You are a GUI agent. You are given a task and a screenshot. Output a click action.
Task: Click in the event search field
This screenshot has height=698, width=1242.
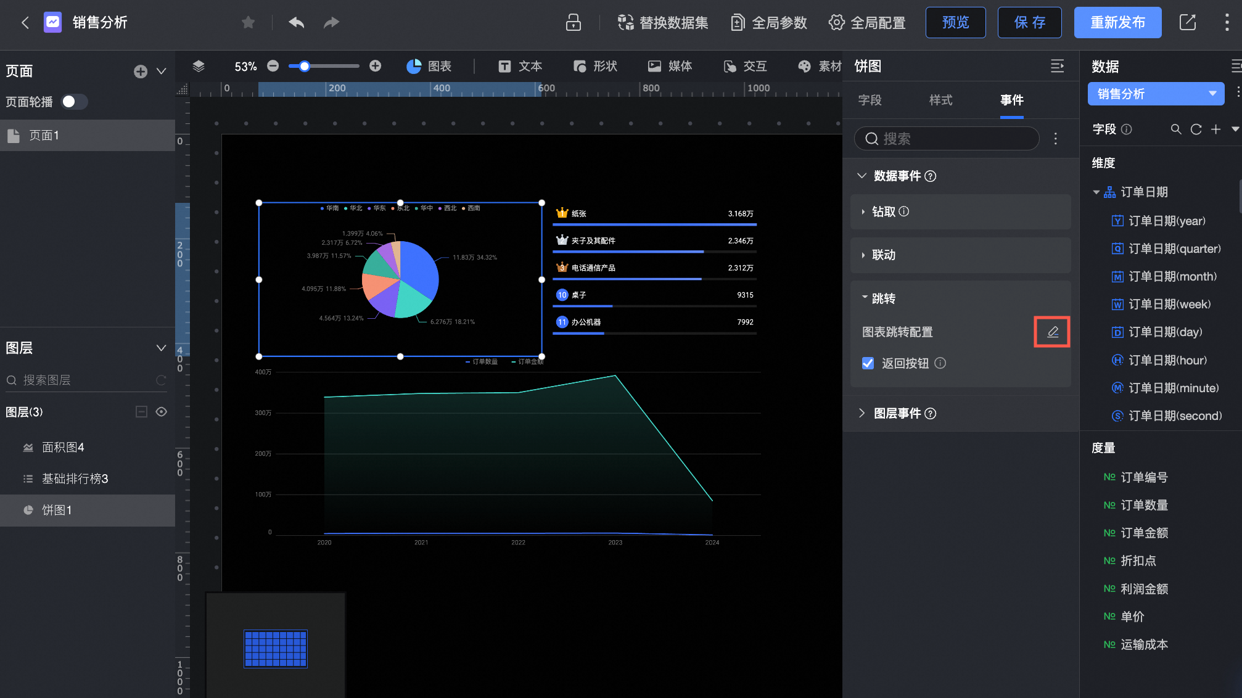946,139
